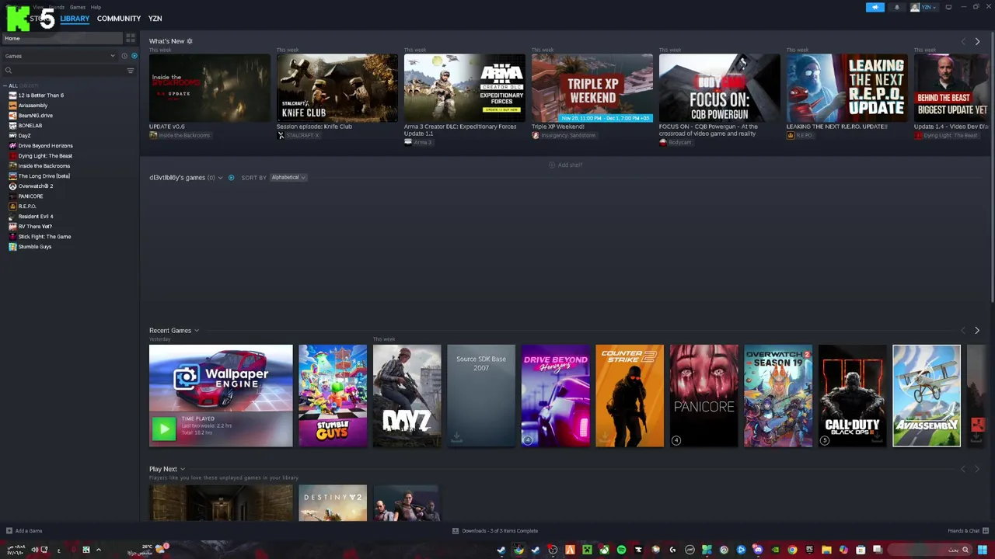995x559 pixels.
Task: Open DayZ cover in Recent Games
Action: tap(407, 396)
